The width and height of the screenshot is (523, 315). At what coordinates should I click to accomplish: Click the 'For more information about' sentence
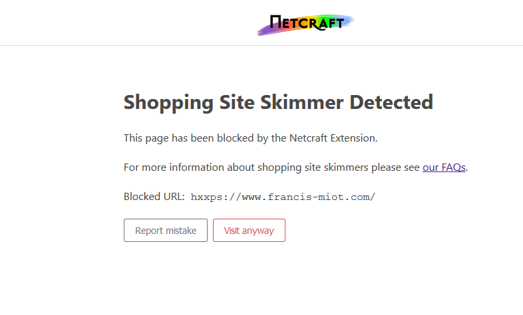pos(271,167)
